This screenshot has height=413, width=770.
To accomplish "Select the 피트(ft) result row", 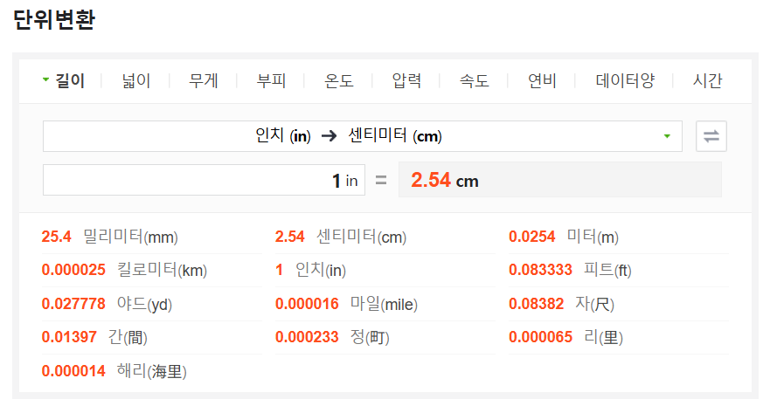I will point(618,271).
